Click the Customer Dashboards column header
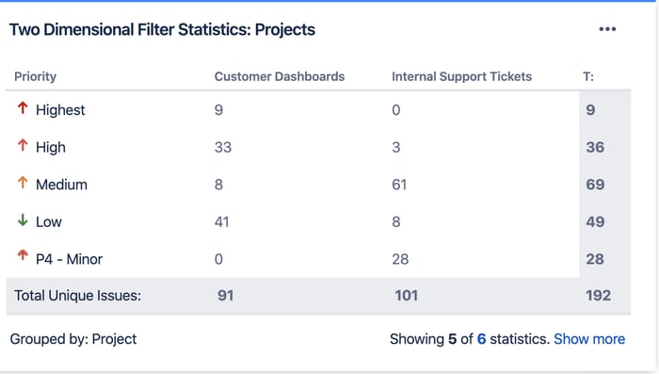Screen dimensions: 659x374 [280, 76]
